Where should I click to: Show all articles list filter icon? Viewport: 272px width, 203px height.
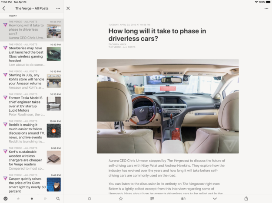click(x=45, y=199)
